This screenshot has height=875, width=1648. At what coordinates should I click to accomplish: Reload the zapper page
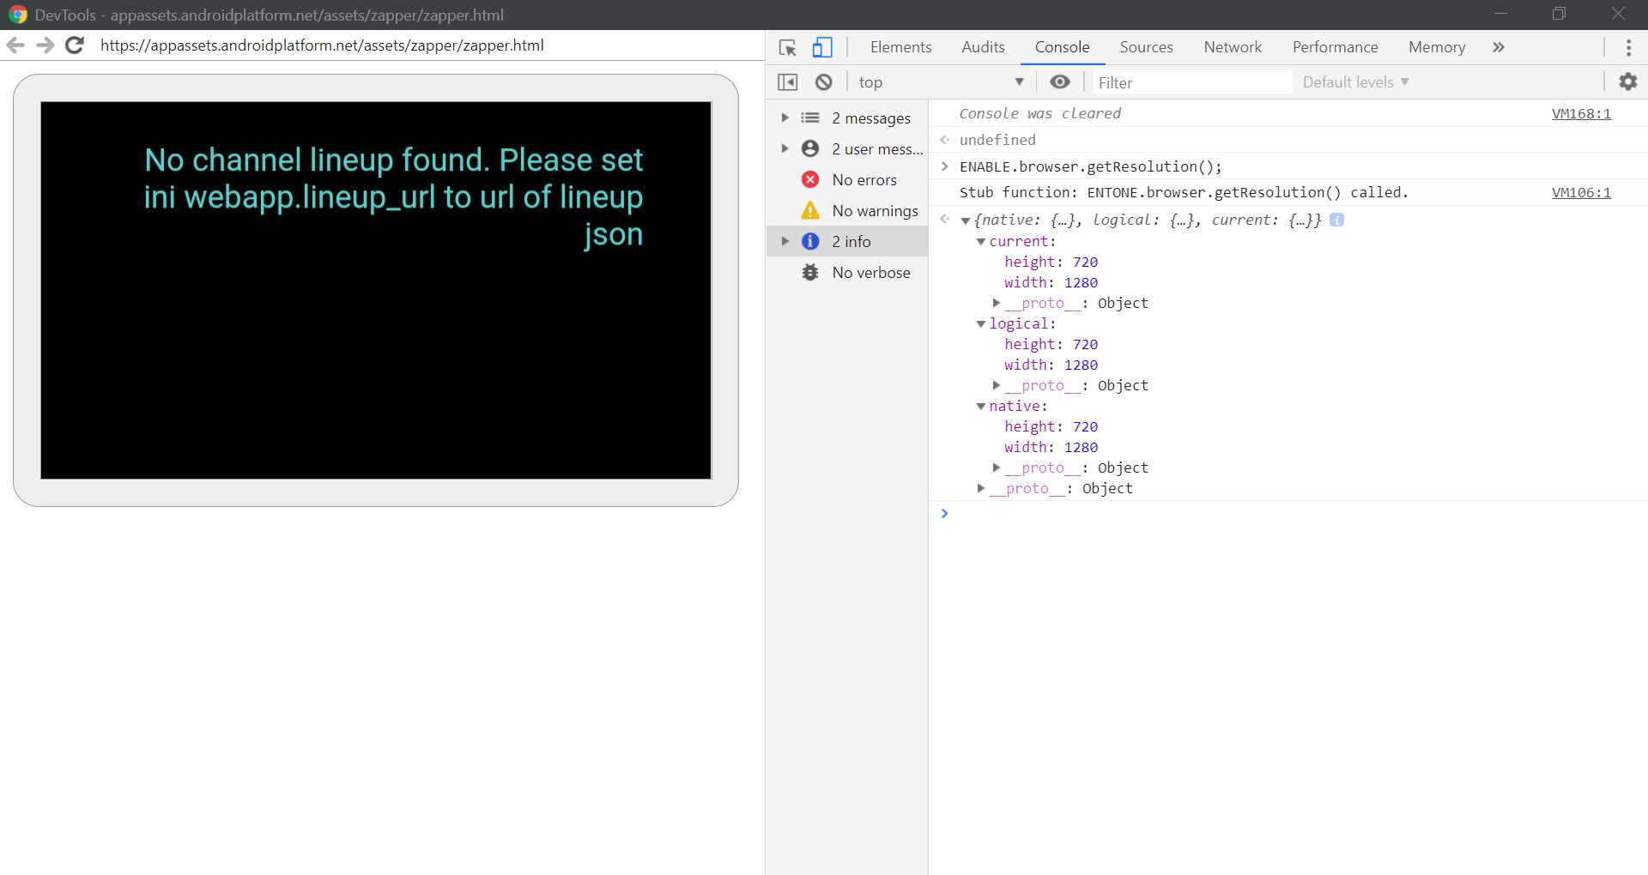[76, 45]
